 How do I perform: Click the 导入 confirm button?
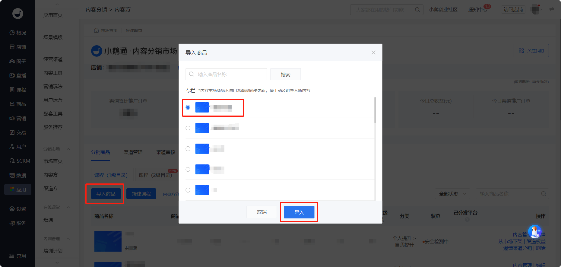pyautogui.click(x=299, y=212)
